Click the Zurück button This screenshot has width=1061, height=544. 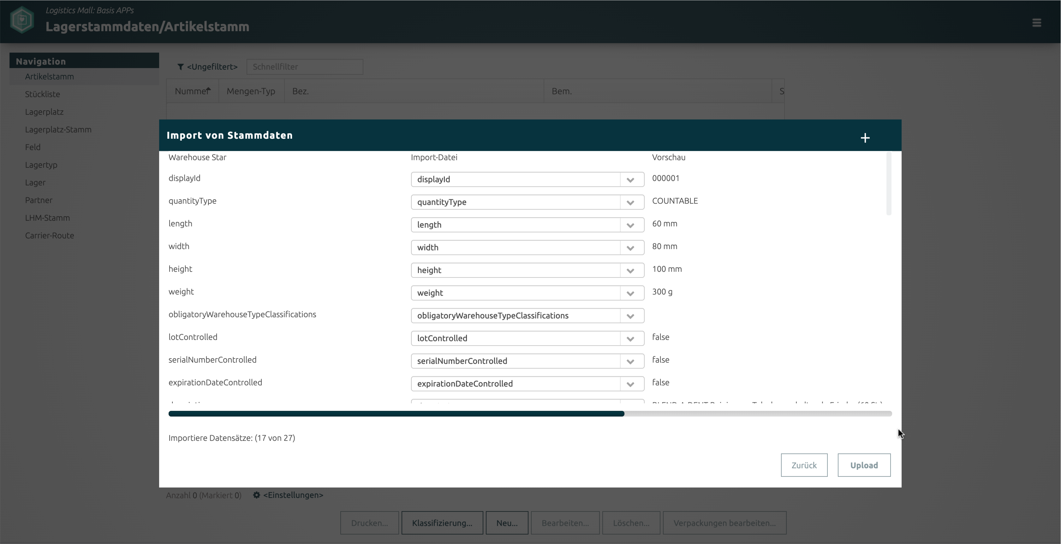pos(804,465)
